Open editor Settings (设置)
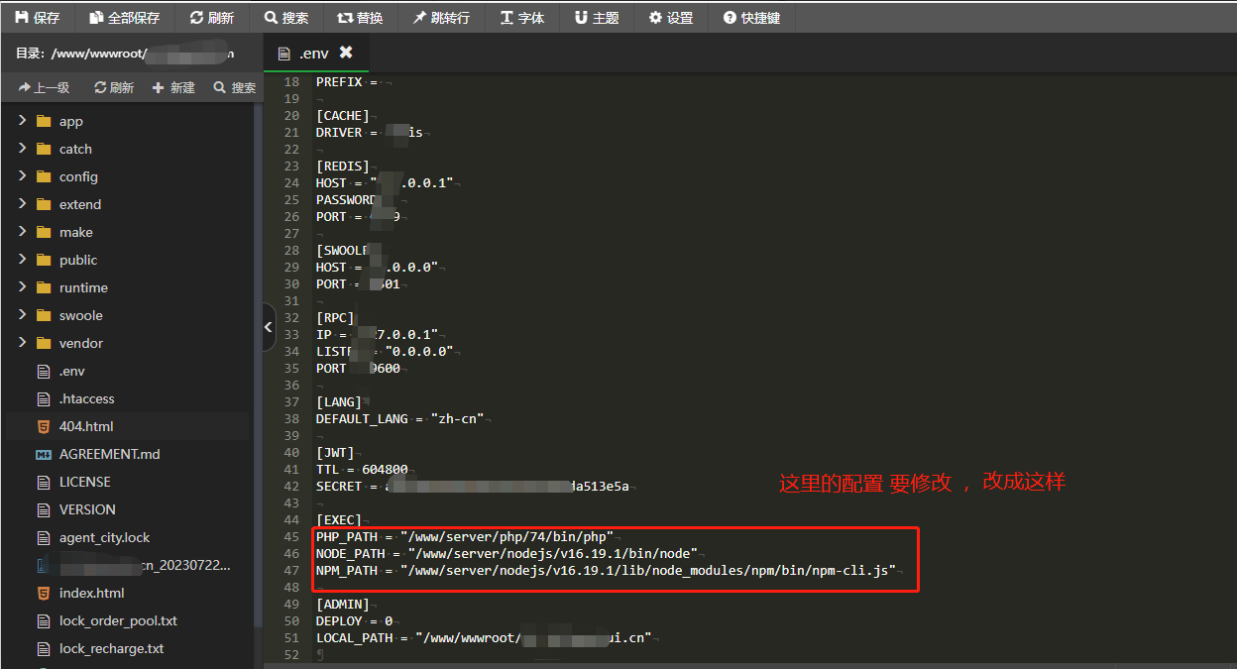1237x669 pixels. click(671, 18)
